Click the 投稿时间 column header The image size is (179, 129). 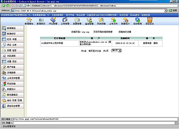[125, 38]
